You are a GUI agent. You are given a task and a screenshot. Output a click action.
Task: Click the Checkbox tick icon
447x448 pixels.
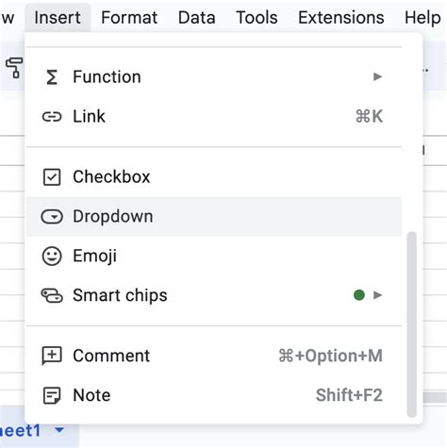click(x=52, y=177)
